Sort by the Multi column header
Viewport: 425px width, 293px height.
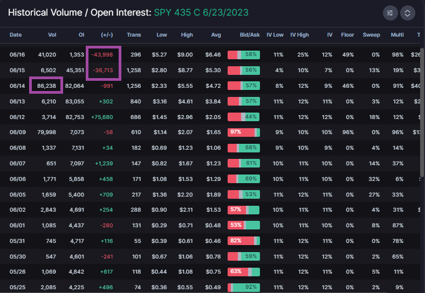pyautogui.click(x=397, y=35)
